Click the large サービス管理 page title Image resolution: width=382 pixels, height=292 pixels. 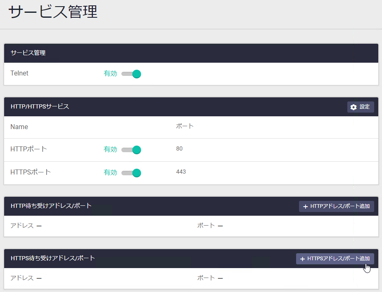53,12
